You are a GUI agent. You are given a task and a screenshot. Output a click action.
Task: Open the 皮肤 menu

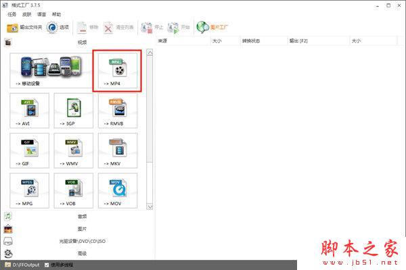[x=26, y=14]
